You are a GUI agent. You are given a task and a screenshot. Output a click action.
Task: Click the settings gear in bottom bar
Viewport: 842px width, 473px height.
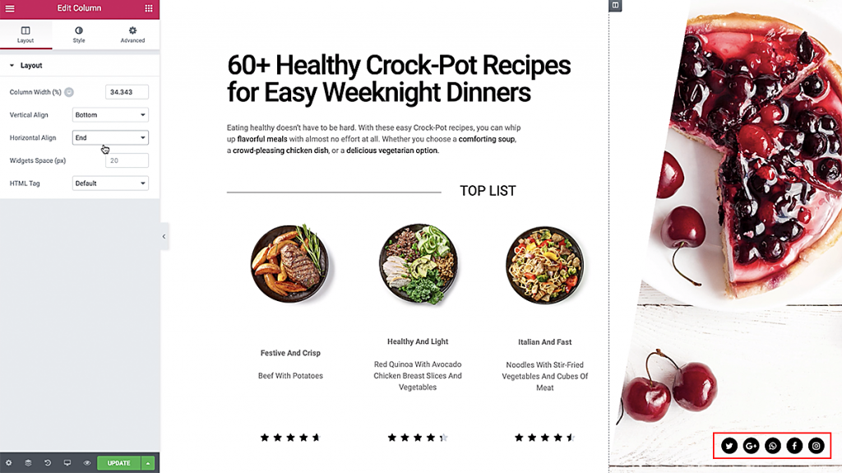coord(8,463)
